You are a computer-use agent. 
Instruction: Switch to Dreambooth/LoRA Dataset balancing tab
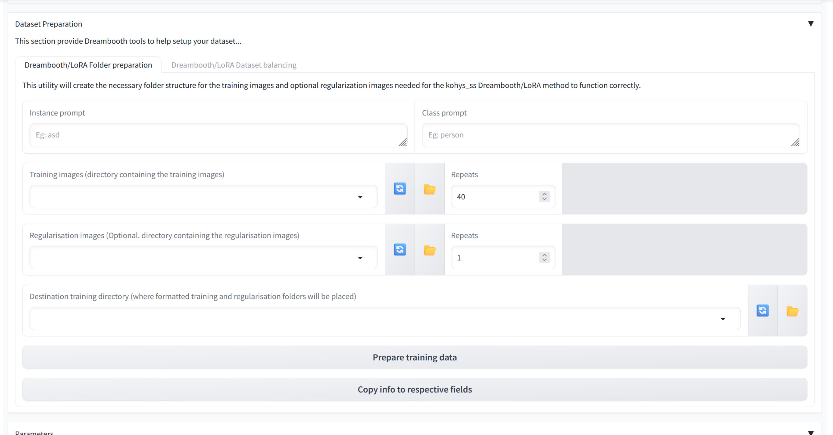(x=234, y=65)
